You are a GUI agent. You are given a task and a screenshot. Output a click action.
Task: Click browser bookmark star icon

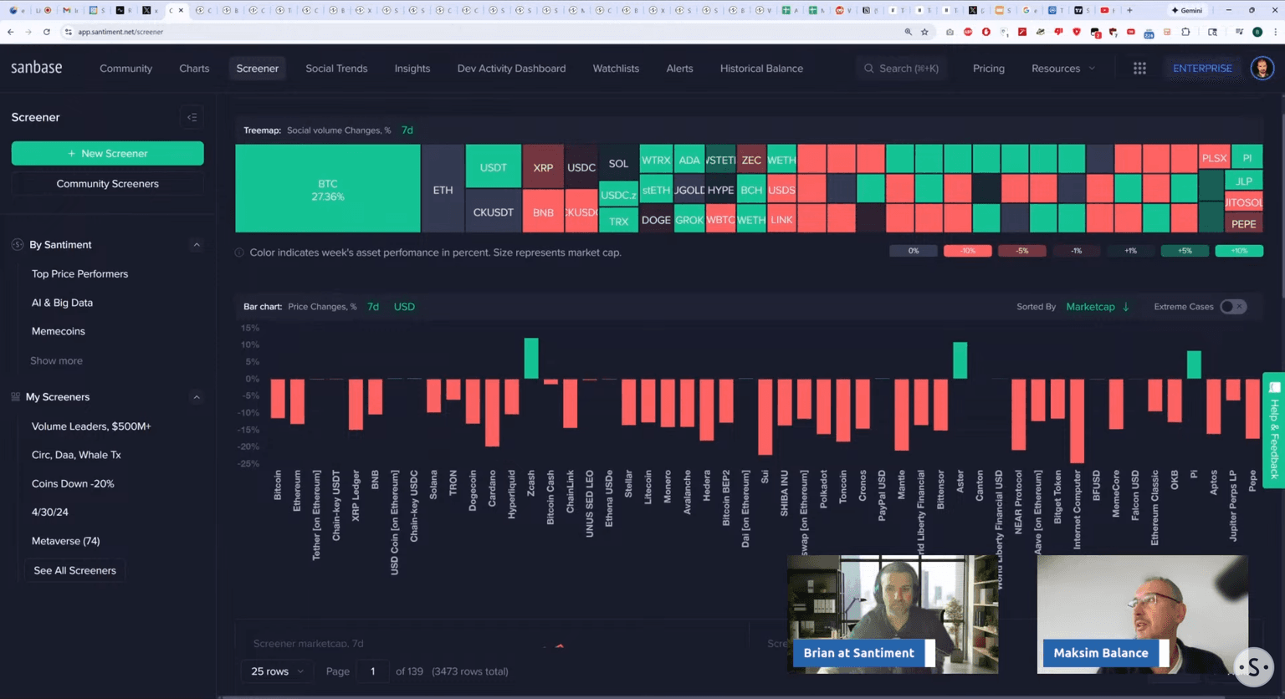(x=924, y=32)
